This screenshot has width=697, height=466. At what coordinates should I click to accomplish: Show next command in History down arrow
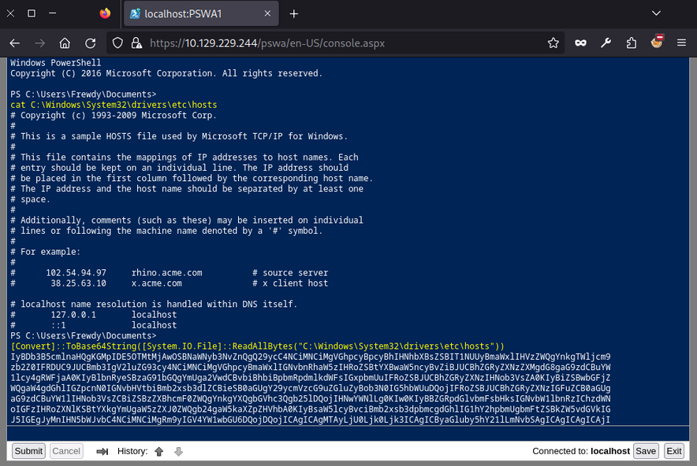[179, 451]
